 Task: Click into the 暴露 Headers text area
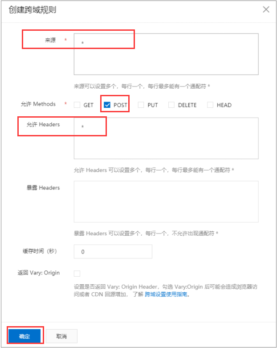click(x=166, y=201)
